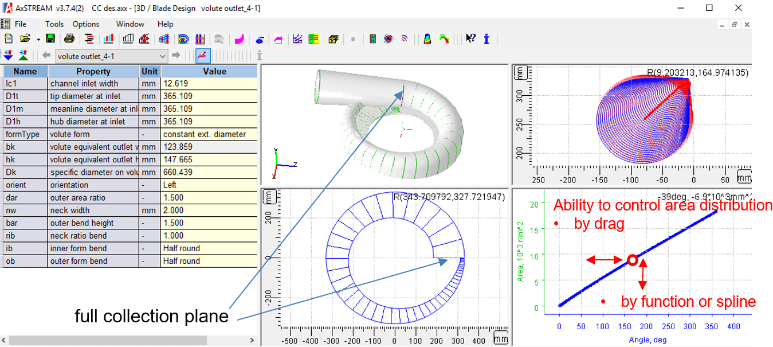The height and width of the screenshot is (347, 773).
Task: Click the back arrow navigation button
Action: coord(47,56)
